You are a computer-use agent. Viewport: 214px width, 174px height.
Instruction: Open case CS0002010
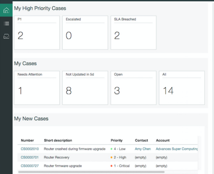(30, 149)
